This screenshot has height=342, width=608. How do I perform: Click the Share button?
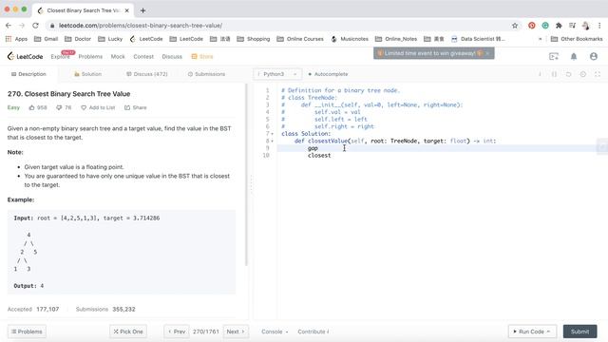tap(135, 107)
